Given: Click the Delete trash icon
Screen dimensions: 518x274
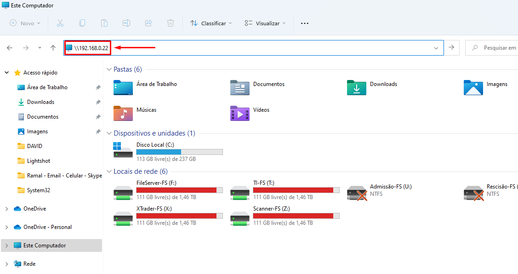Looking at the screenshot, I should [171, 23].
